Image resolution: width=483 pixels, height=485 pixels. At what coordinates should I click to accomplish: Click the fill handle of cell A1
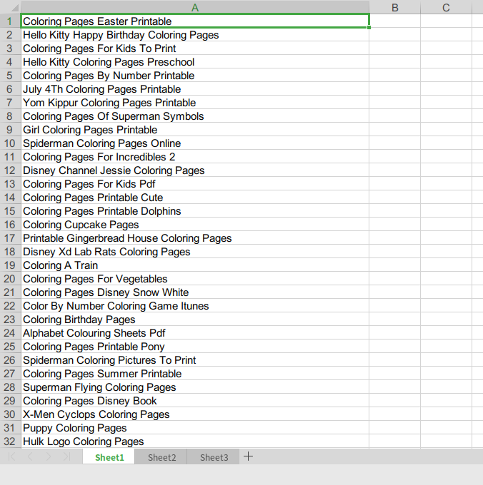pos(369,28)
